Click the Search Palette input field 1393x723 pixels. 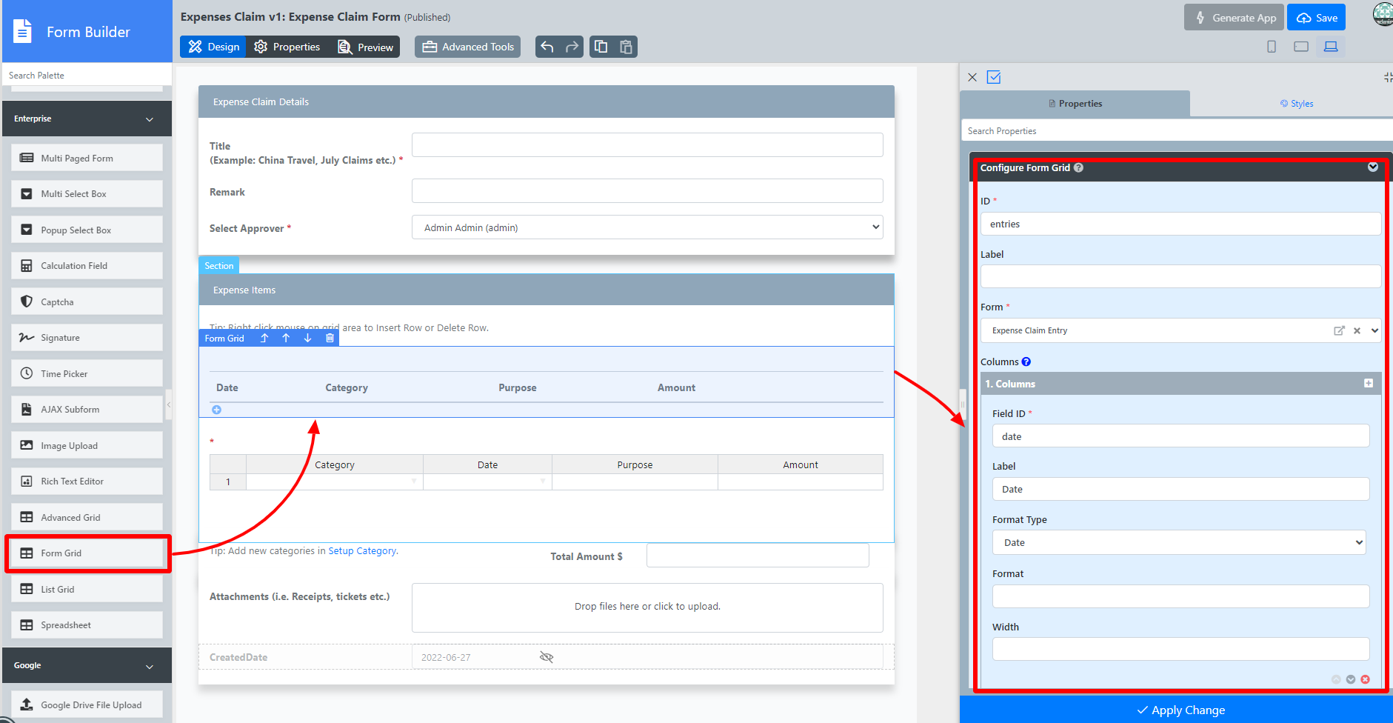(87, 75)
